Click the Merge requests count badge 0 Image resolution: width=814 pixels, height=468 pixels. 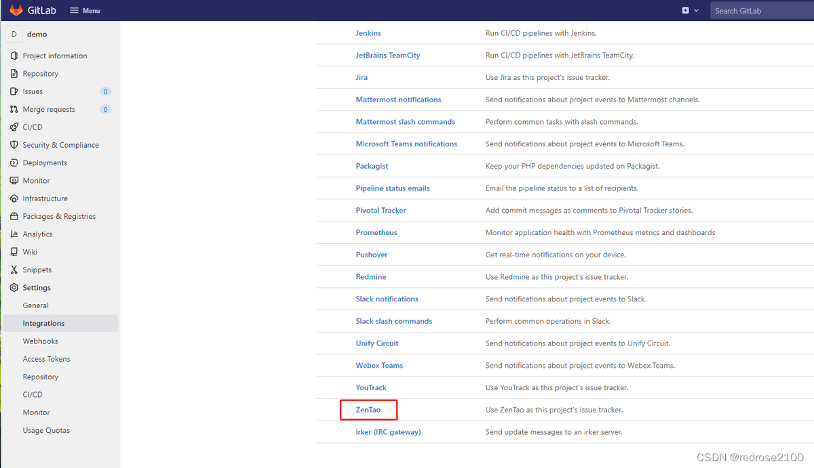point(105,109)
